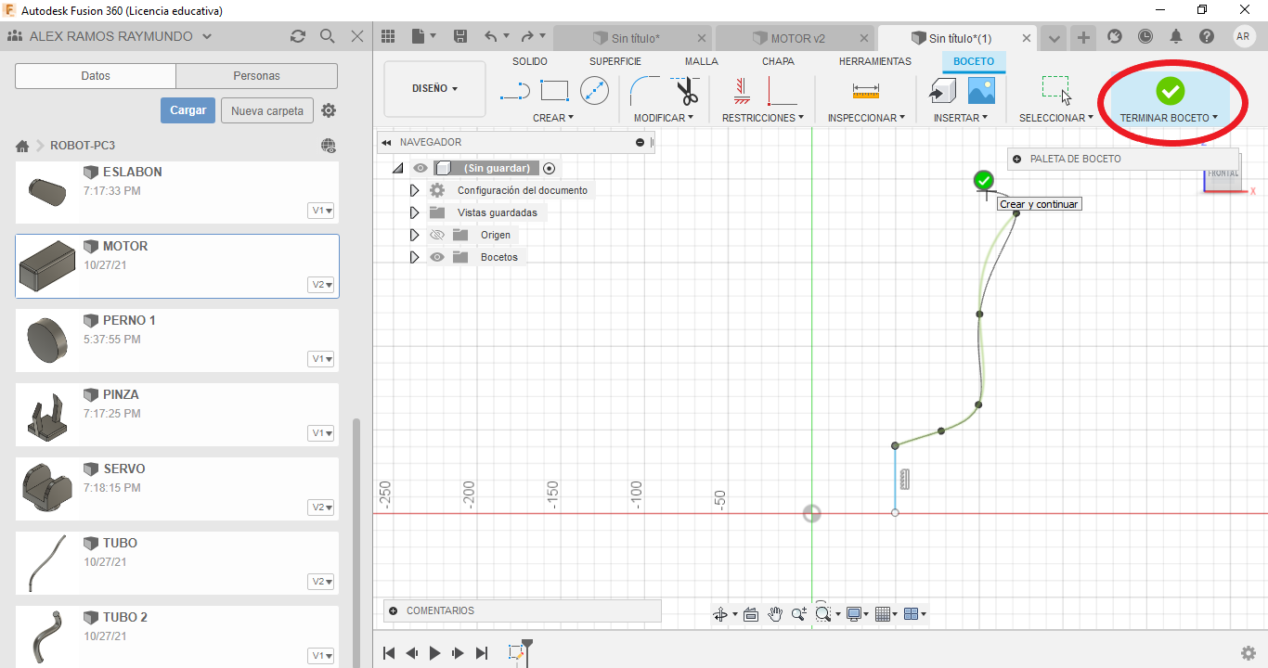Open the V2 version dropdown for MOTOR

[x=322, y=285]
